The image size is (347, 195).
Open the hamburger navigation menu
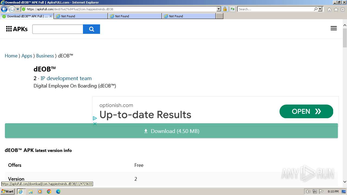pos(334,28)
